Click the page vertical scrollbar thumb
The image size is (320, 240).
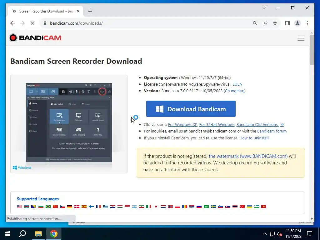312,50
